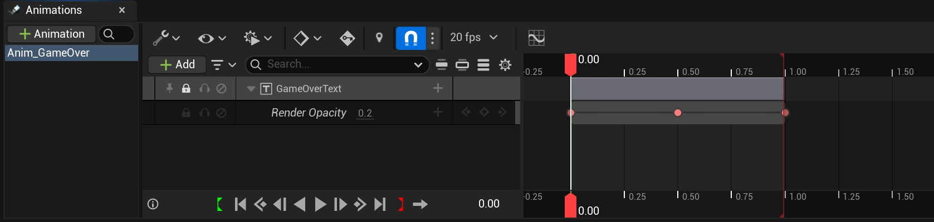
Task: Toggle lock on the GameOverText track
Action: click(186, 88)
